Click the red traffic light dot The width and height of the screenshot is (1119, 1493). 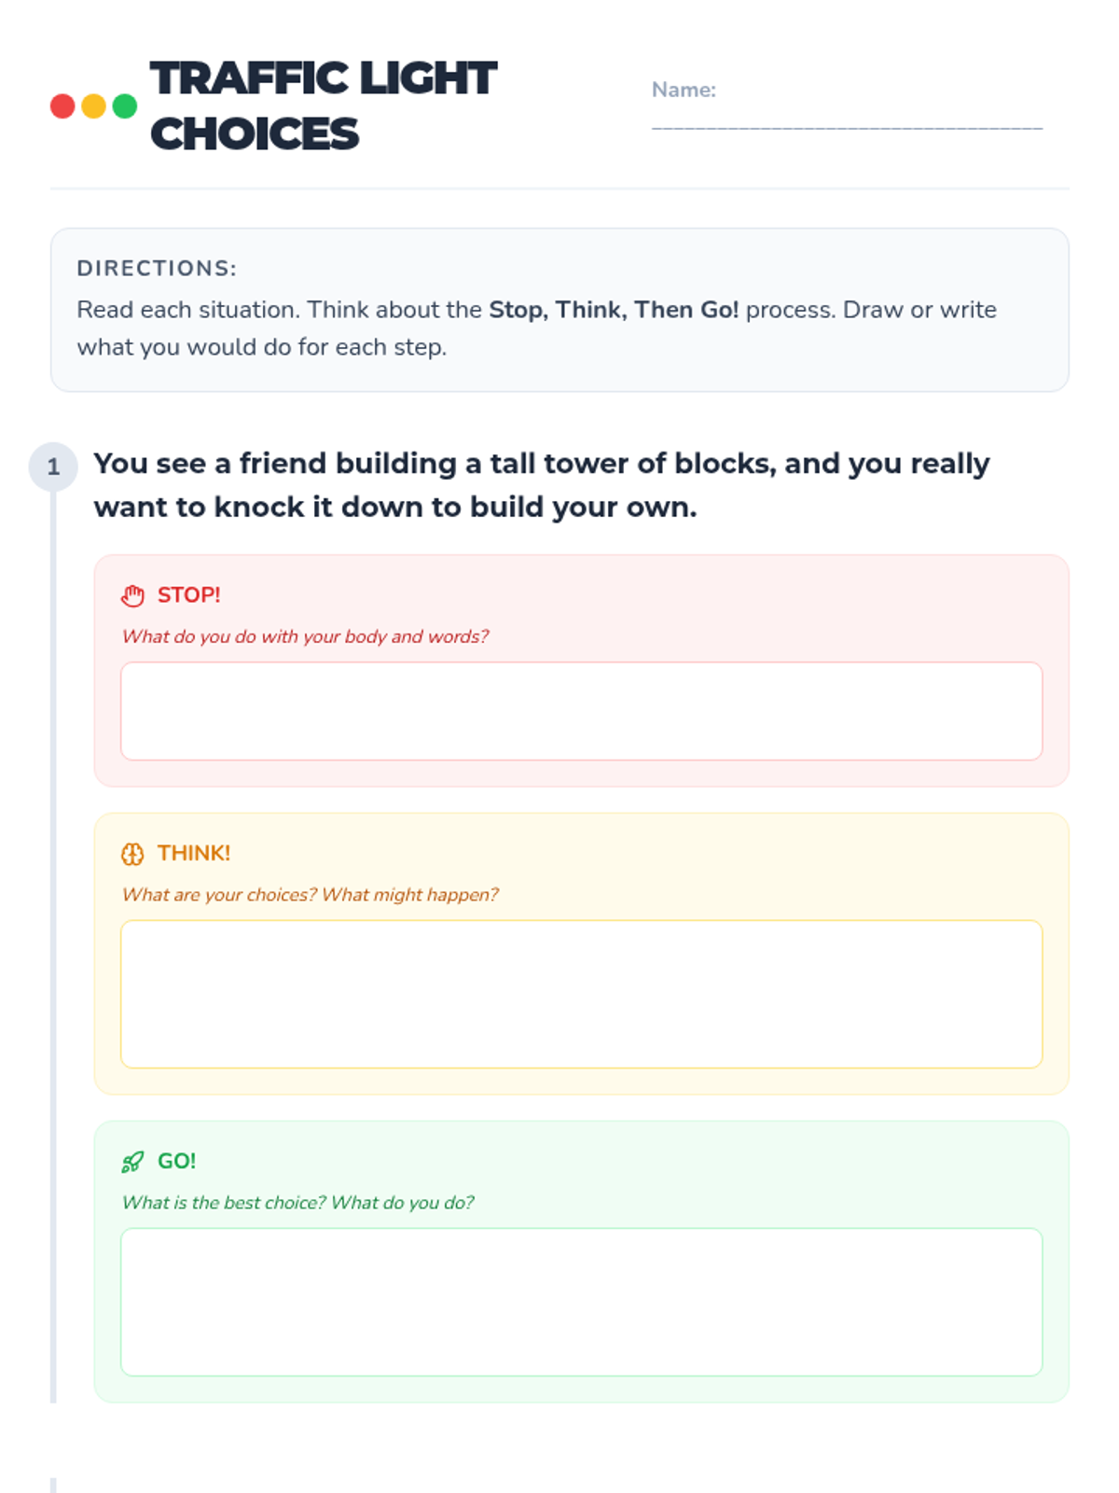click(x=62, y=106)
